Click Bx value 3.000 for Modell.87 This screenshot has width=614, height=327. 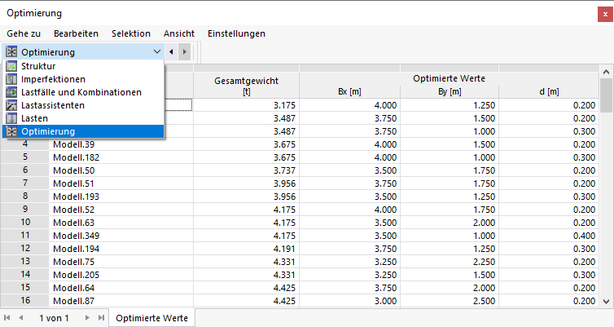[x=349, y=301]
